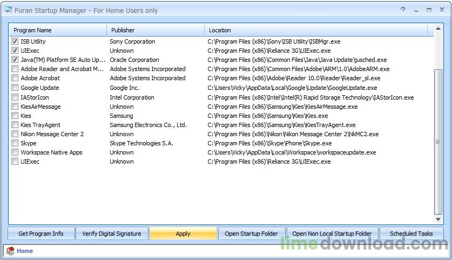
Task: Click the workspaceupdate.exe location path
Action: (292, 152)
